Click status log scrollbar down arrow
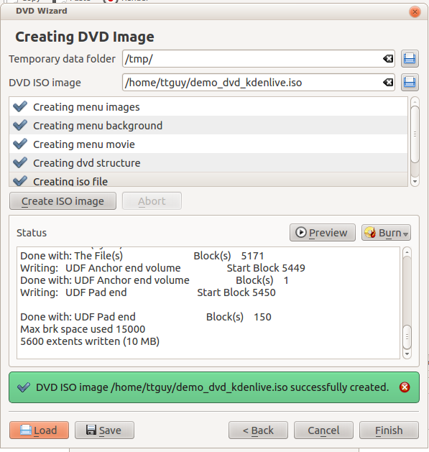The width and height of the screenshot is (429, 452). [407, 354]
